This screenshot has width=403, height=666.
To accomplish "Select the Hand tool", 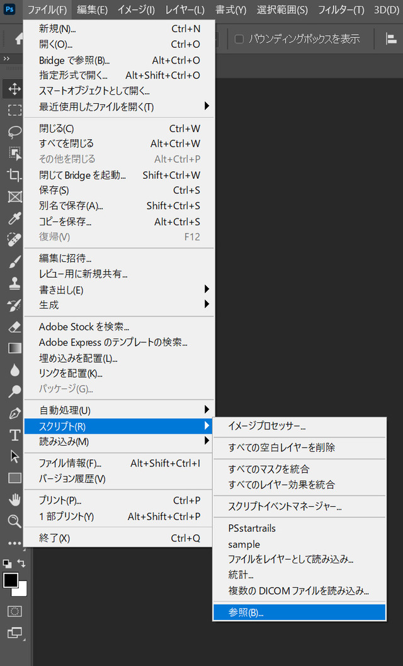I will pos(14,500).
